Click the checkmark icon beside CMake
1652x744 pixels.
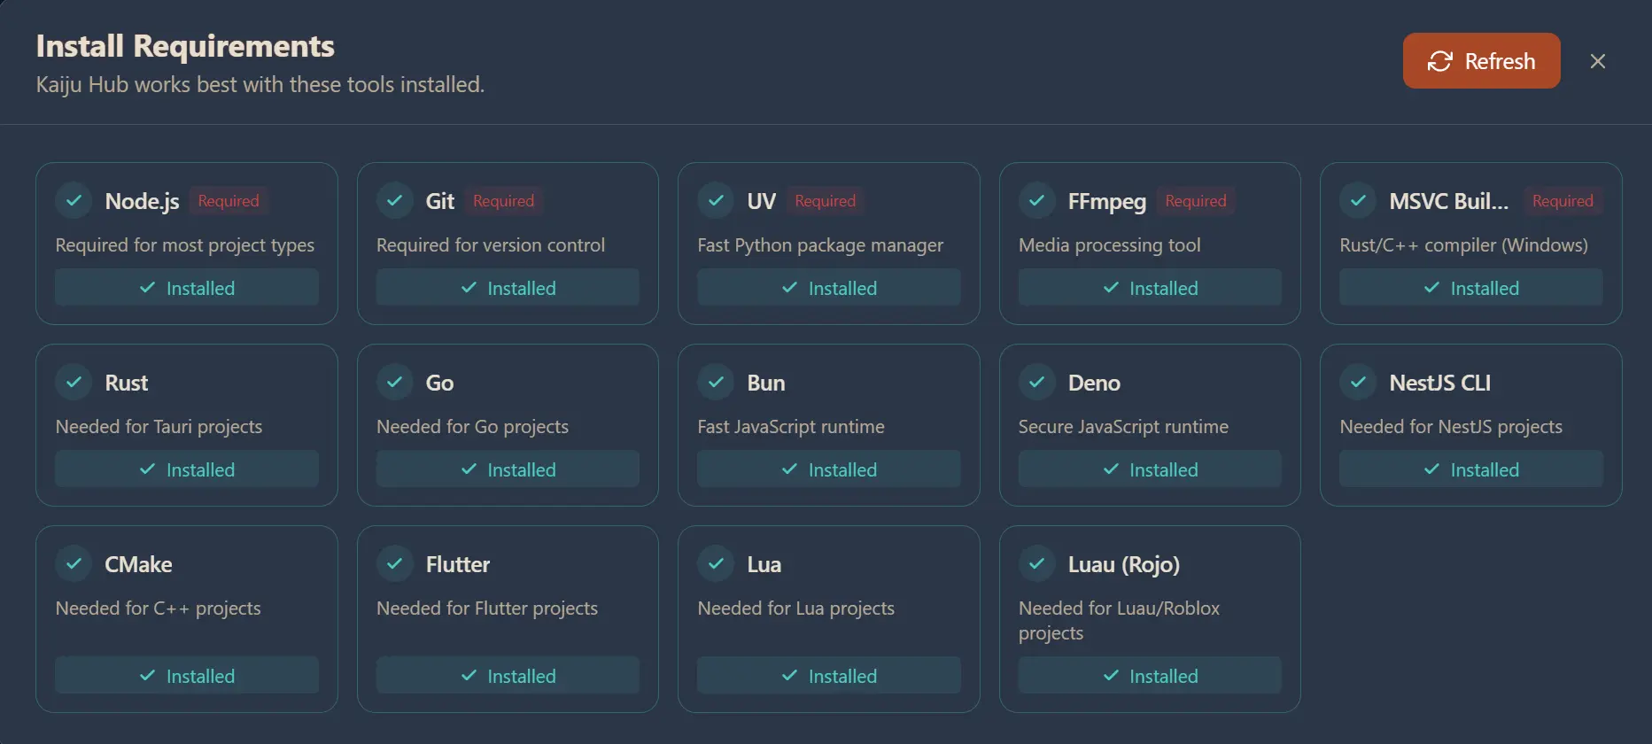74,564
